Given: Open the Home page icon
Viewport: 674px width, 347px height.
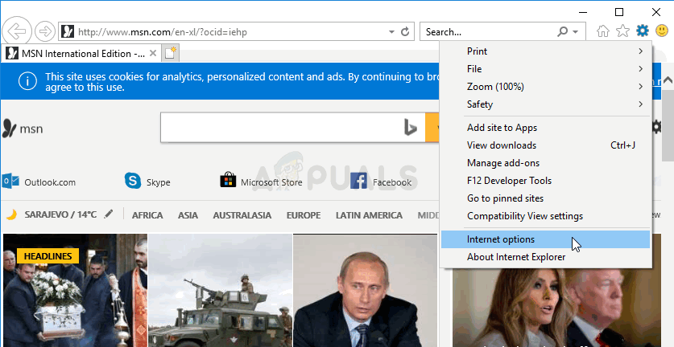Looking at the screenshot, I should [x=603, y=31].
